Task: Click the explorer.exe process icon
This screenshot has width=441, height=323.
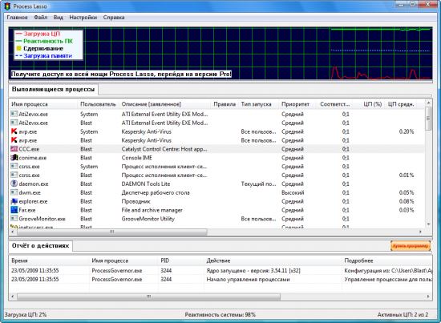Action: pos(14,201)
